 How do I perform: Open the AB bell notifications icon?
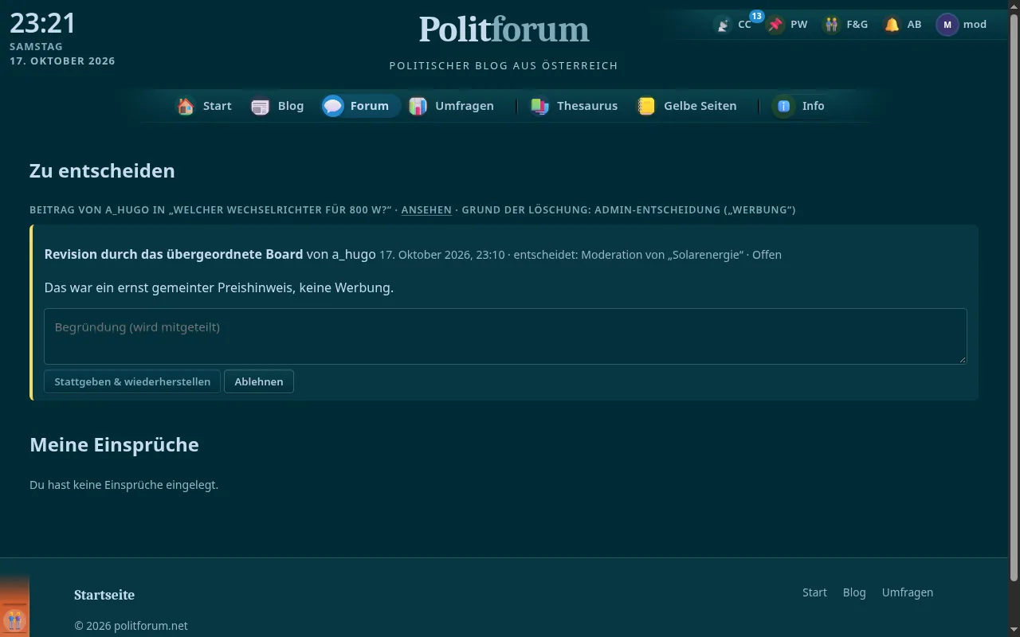tap(892, 25)
